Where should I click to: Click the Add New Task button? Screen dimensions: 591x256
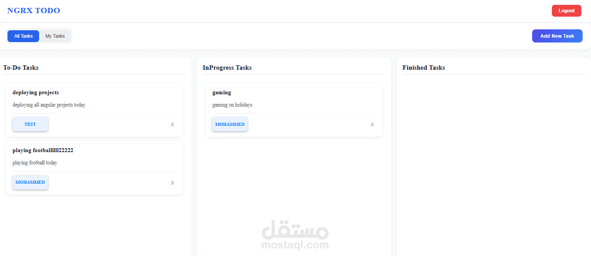(x=557, y=36)
